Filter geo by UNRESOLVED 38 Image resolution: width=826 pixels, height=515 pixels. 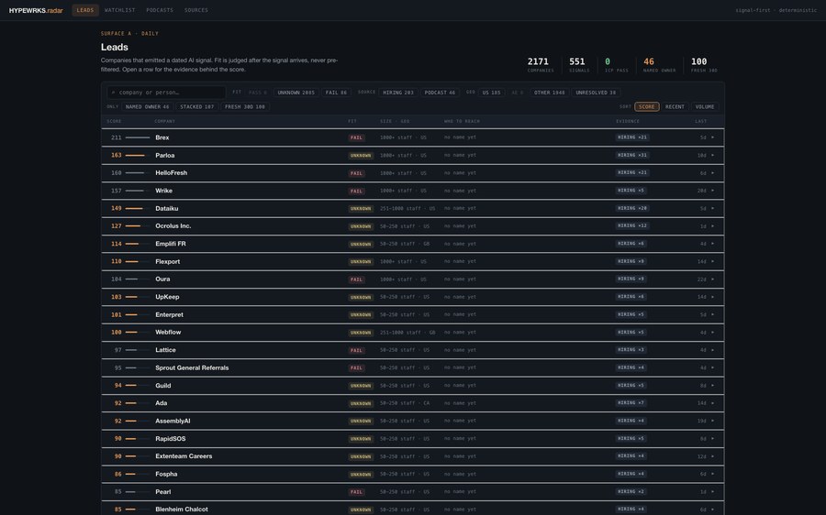click(596, 93)
